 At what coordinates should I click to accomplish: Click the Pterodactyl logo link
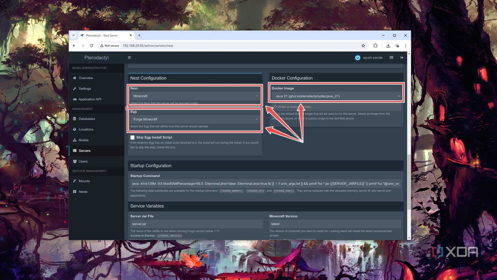tap(96, 58)
